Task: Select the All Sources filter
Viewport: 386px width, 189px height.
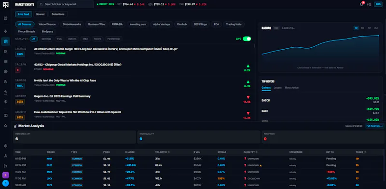Action: [x=25, y=25]
